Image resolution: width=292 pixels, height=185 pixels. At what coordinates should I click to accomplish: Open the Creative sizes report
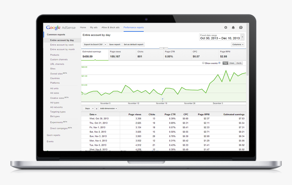click(59, 98)
